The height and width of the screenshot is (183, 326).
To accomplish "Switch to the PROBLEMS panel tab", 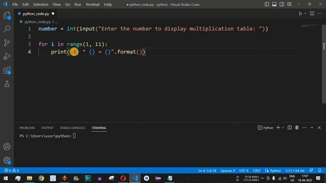I will [27, 128].
